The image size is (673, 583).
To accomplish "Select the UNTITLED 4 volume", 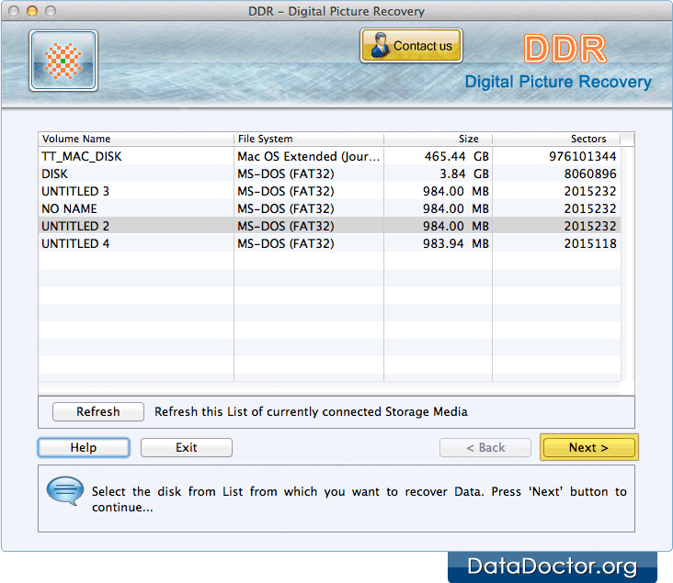I will click(x=329, y=243).
